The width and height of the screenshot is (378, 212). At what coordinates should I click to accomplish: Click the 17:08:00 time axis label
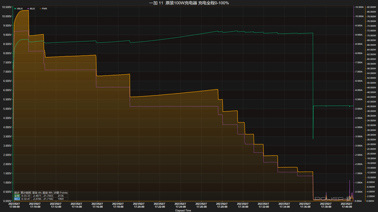tap(14, 205)
